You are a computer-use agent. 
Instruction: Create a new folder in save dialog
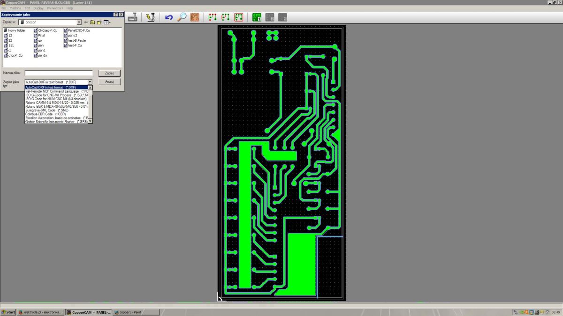point(99,22)
